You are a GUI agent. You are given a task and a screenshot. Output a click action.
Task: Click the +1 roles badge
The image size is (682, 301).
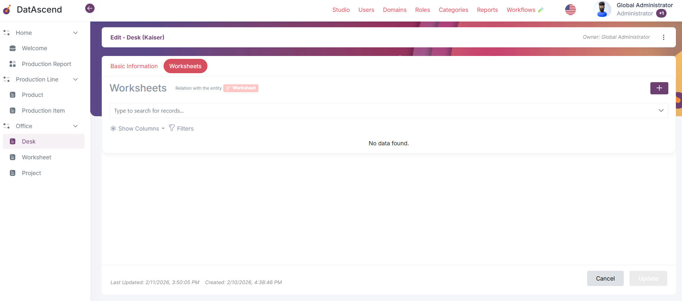coord(662,13)
